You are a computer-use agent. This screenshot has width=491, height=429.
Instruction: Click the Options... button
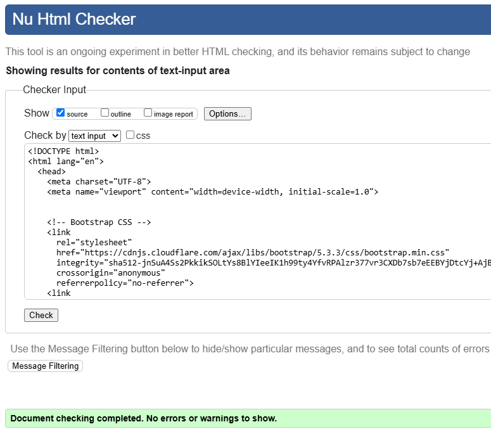(227, 113)
